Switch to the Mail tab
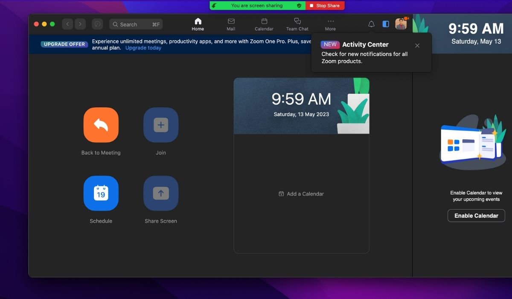The image size is (512, 299). pyautogui.click(x=231, y=24)
